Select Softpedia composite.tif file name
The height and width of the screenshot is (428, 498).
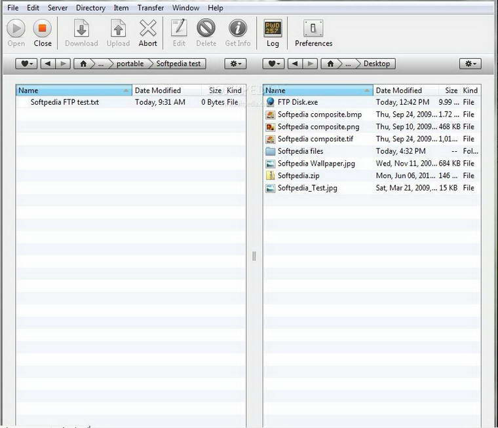click(315, 139)
